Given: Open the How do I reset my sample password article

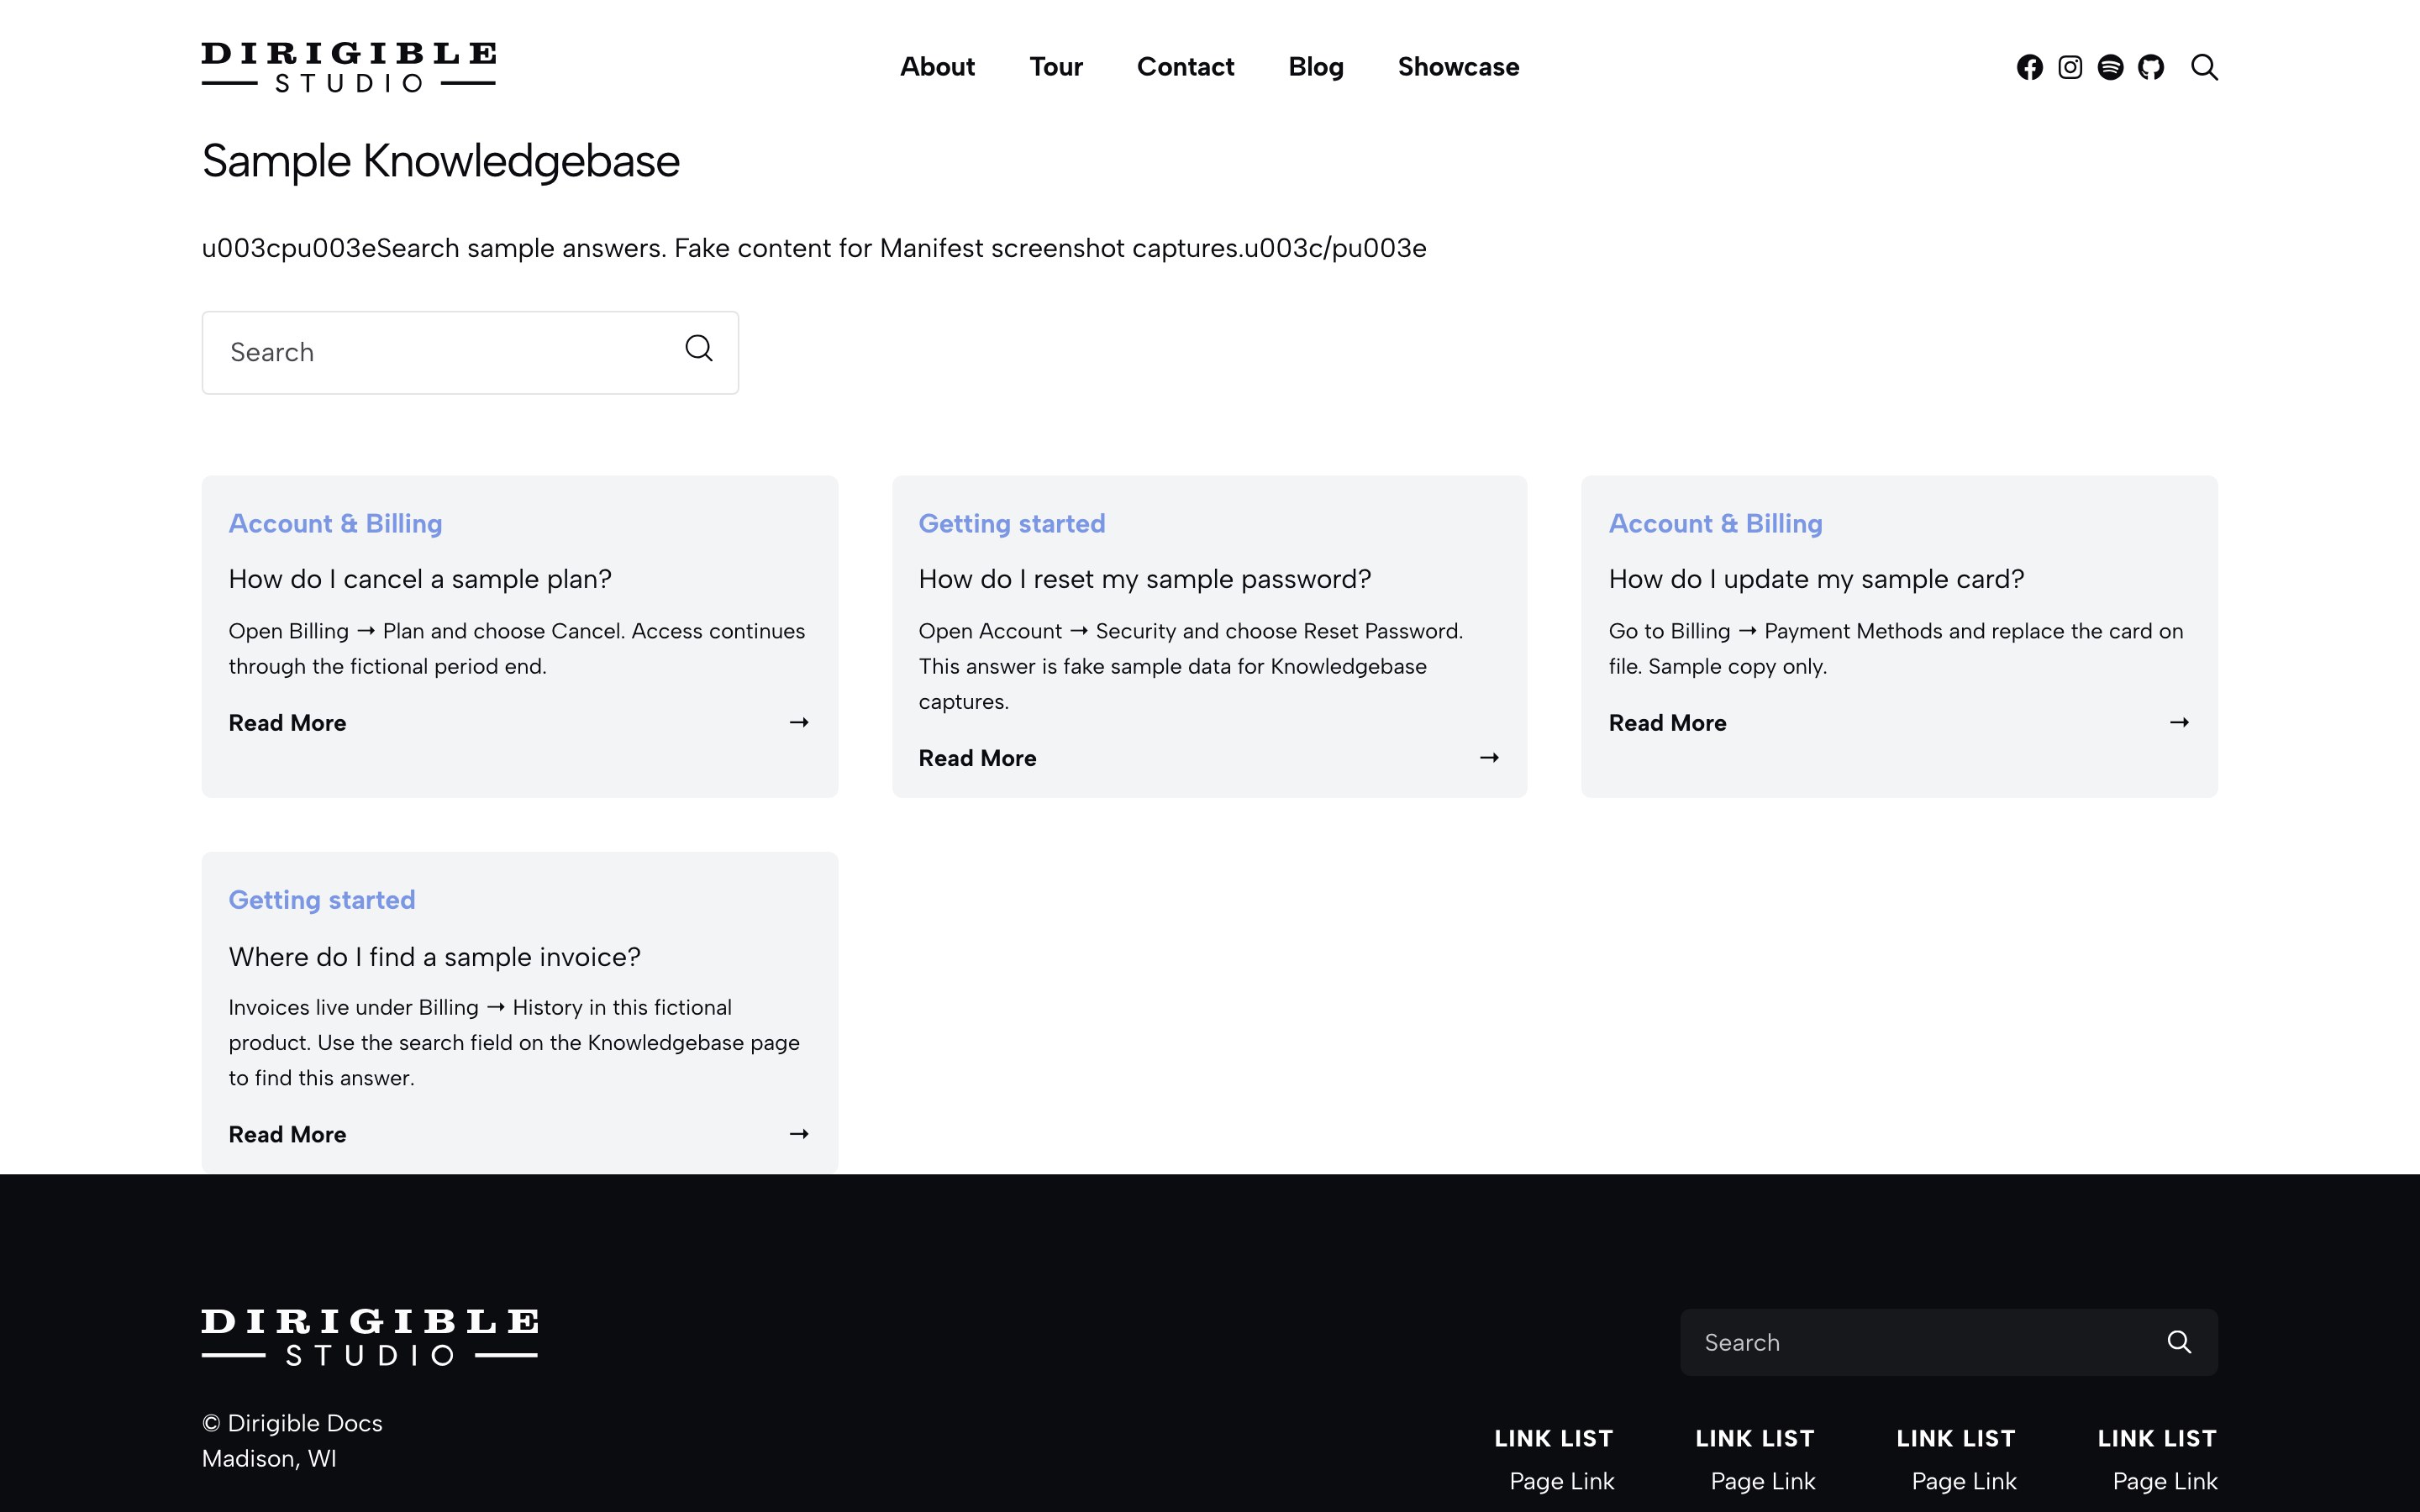Looking at the screenshot, I should click(x=1145, y=579).
